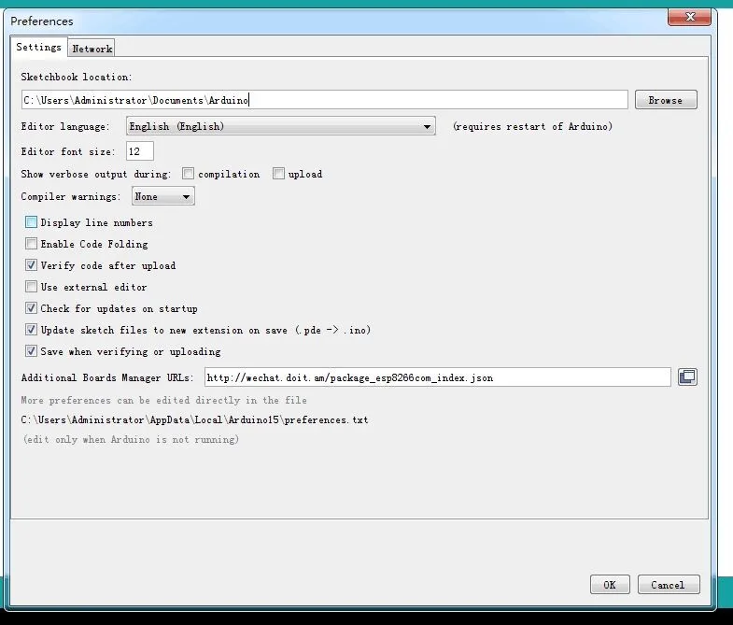Dismiss the dialog with Cancel
Viewport: 733px width, 625px height.
pos(668,585)
